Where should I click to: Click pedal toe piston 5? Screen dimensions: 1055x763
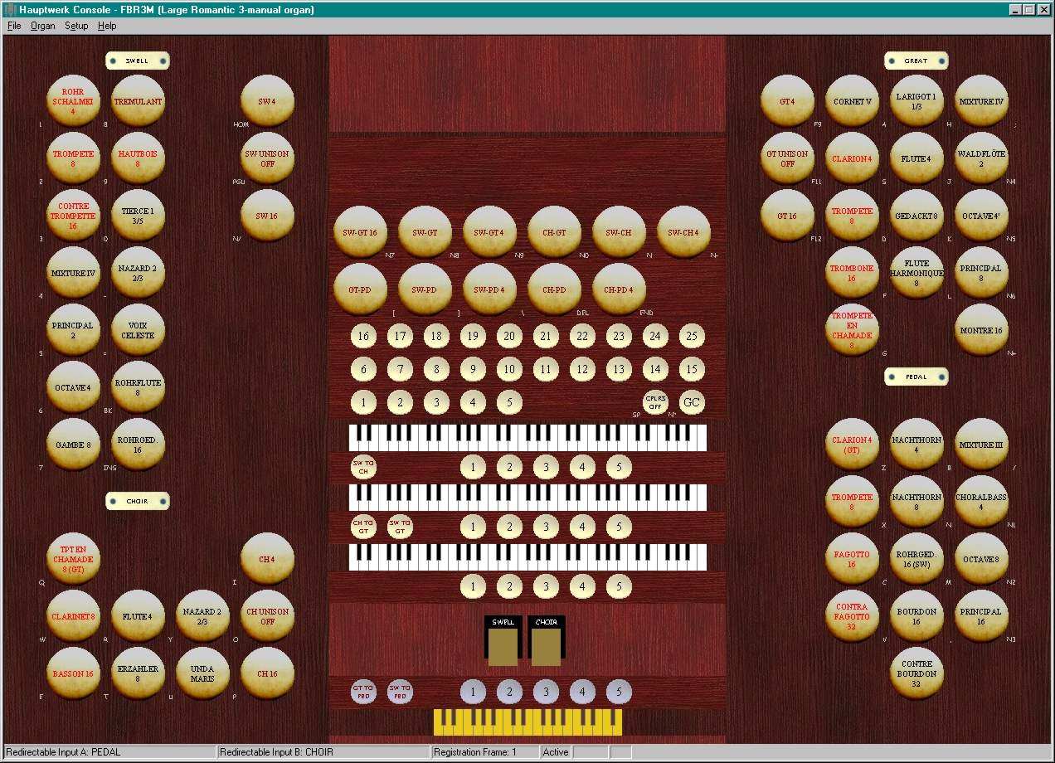[x=619, y=691]
